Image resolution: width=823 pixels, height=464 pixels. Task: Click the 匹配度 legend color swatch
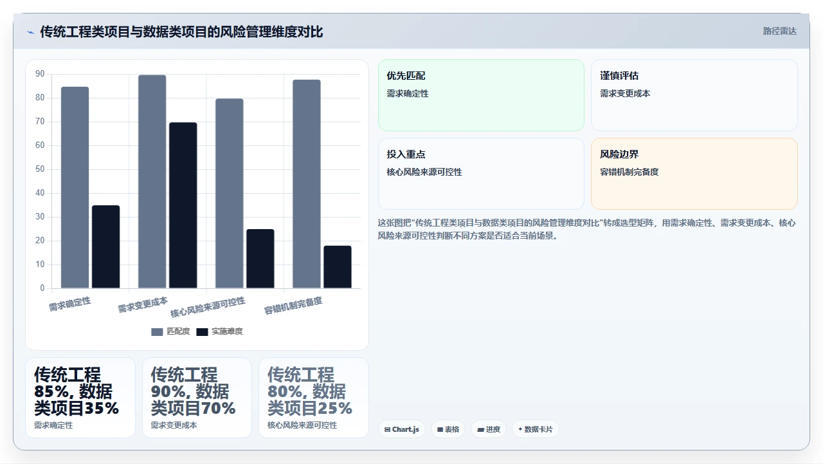point(158,331)
